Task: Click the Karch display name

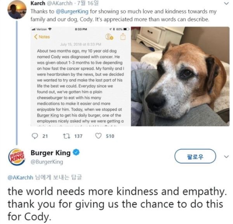Action: click(38, 3)
